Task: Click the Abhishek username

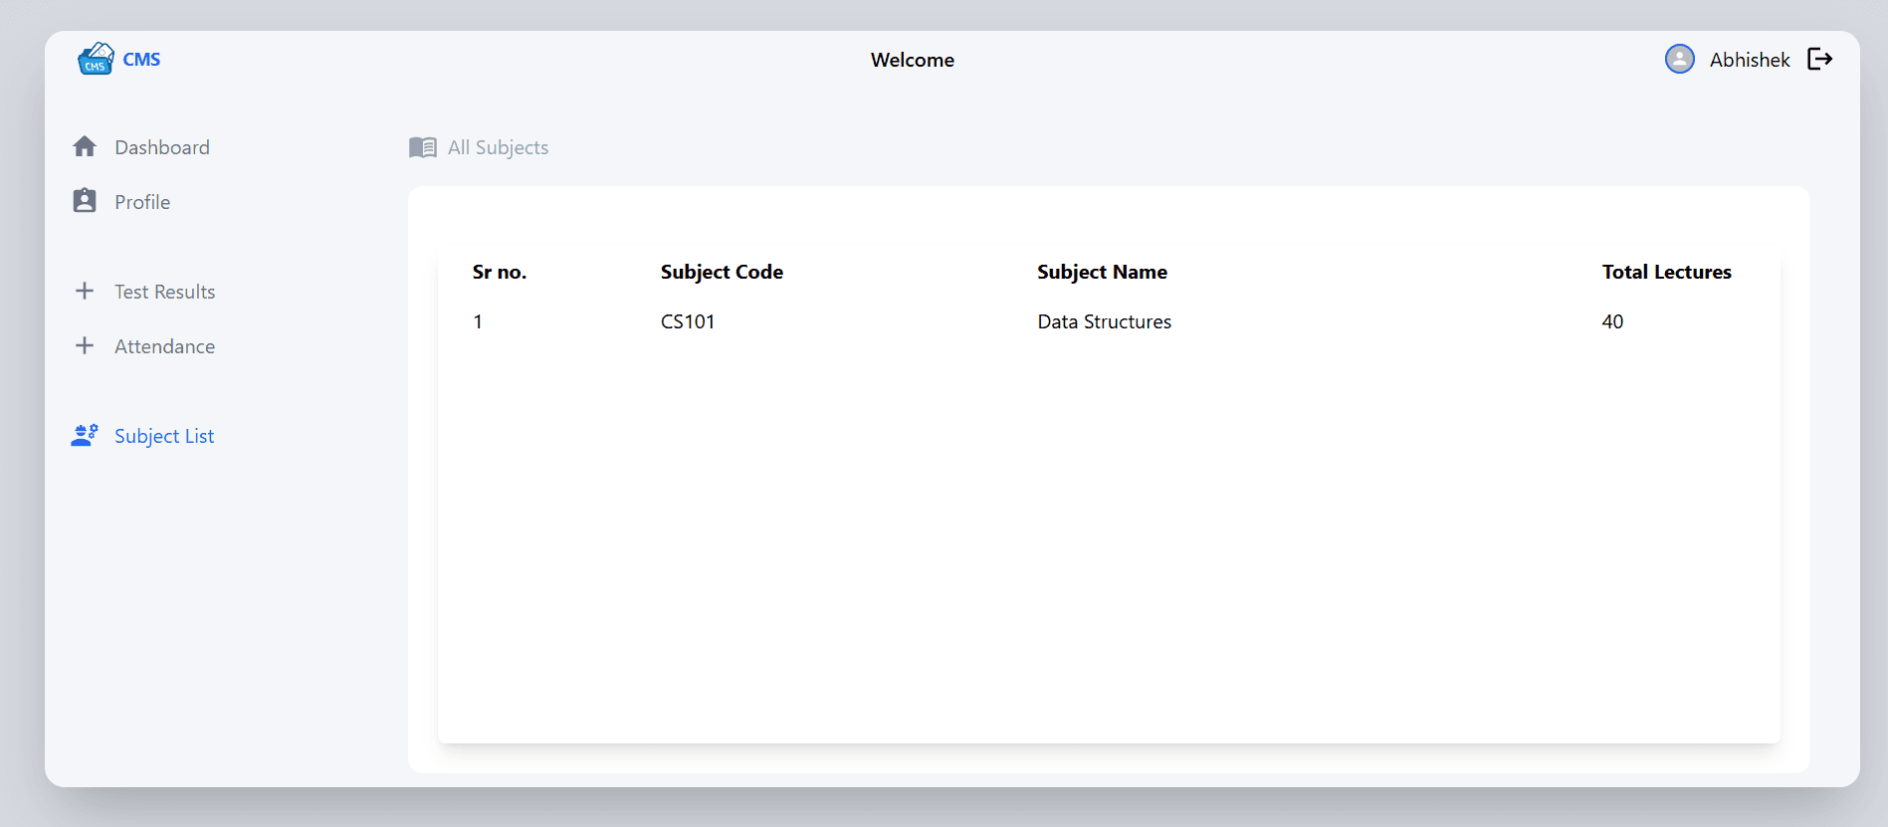Action: pyautogui.click(x=1750, y=60)
